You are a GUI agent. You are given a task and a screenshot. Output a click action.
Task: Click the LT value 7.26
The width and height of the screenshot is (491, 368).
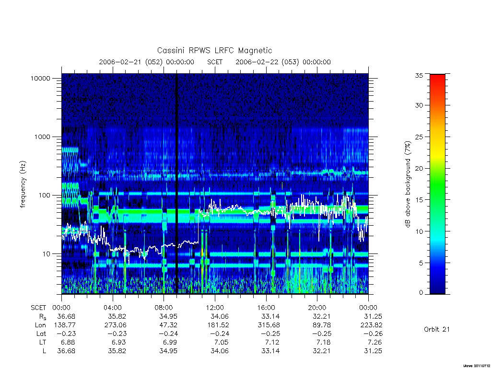click(375, 342)
